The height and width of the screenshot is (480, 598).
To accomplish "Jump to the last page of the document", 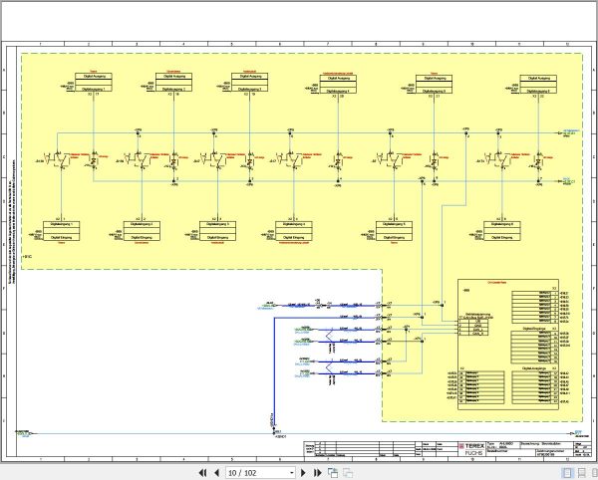I will (x=317, y=473).
